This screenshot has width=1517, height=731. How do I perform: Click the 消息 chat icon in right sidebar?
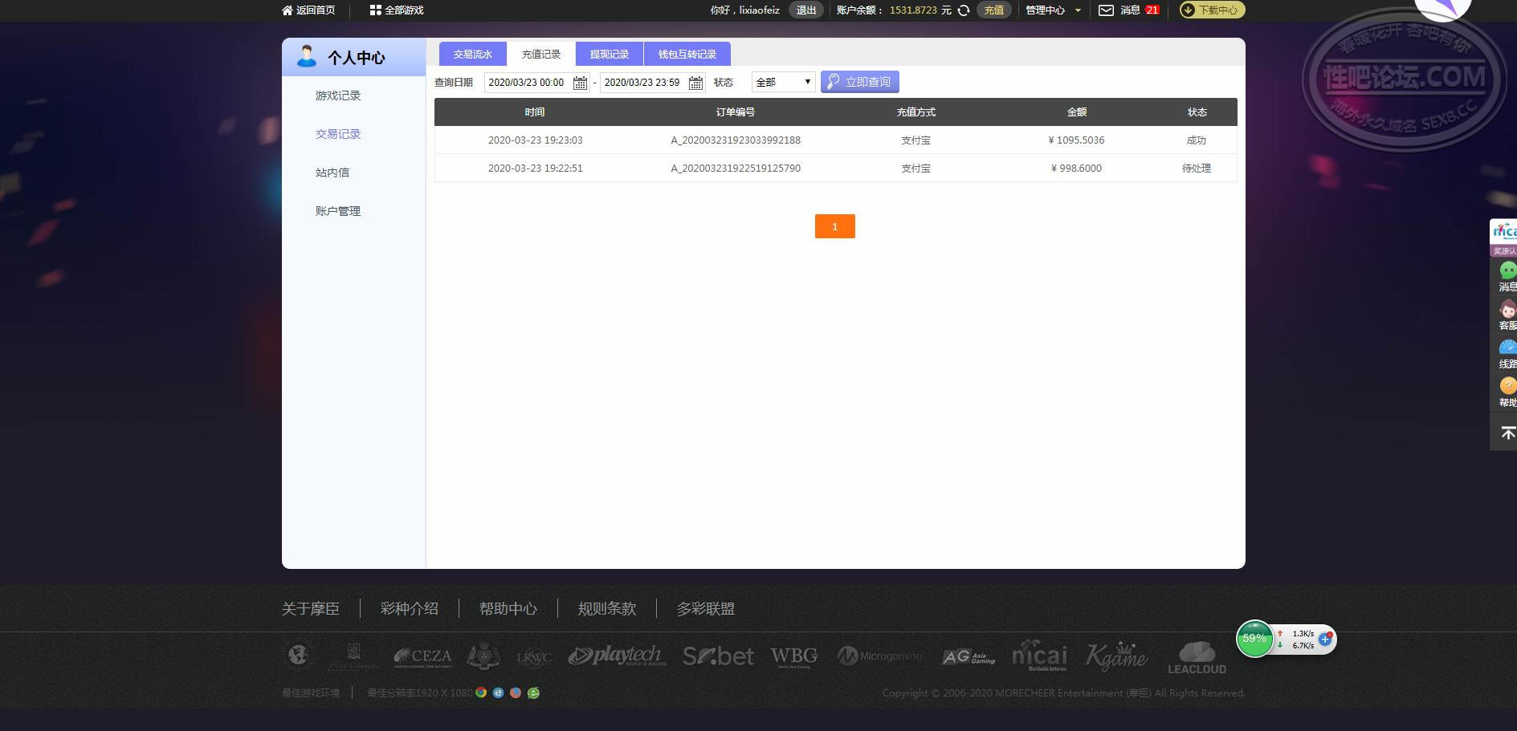(1507, 270)
